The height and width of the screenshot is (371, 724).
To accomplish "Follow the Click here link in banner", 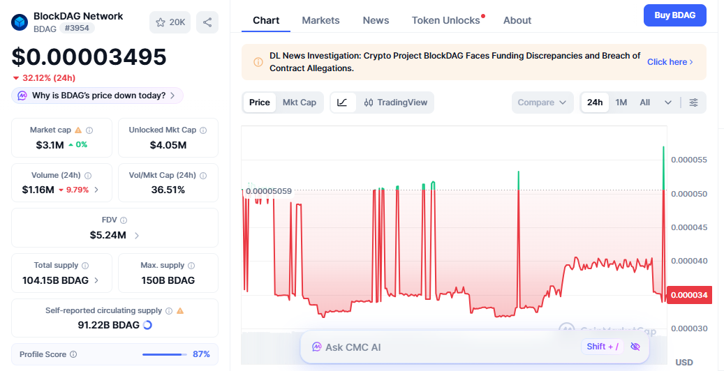I will click(x=670, y=62).
